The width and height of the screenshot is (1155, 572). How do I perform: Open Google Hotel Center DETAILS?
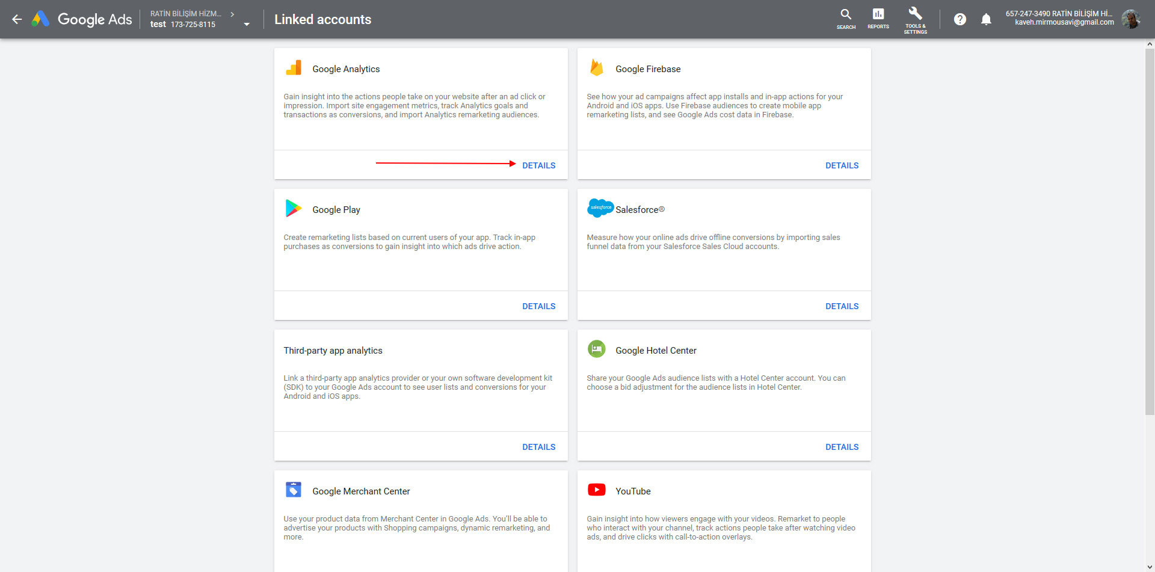(x=842, y=447)
